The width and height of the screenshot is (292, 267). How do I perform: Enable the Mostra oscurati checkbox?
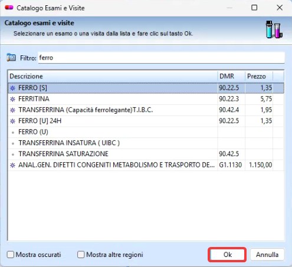[x=11, y=255]
